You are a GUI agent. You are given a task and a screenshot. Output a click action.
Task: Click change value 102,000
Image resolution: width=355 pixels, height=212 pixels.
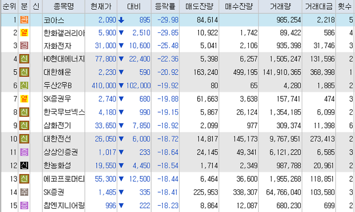pos(138,86)
